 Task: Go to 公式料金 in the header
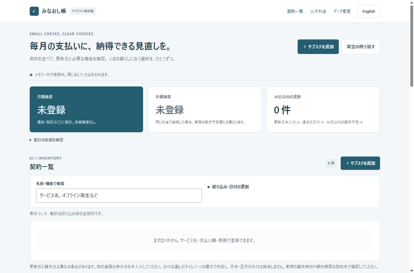tap(318, 11)
